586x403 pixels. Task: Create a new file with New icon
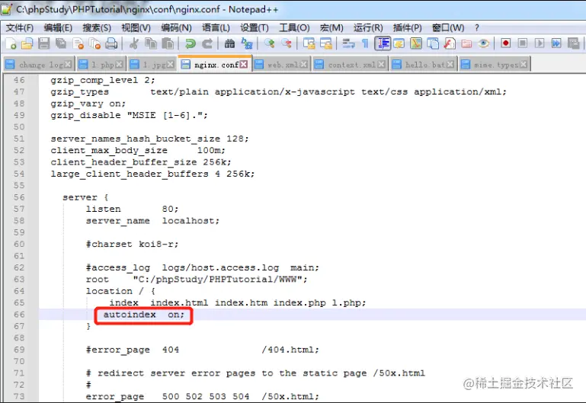[11, 43]
